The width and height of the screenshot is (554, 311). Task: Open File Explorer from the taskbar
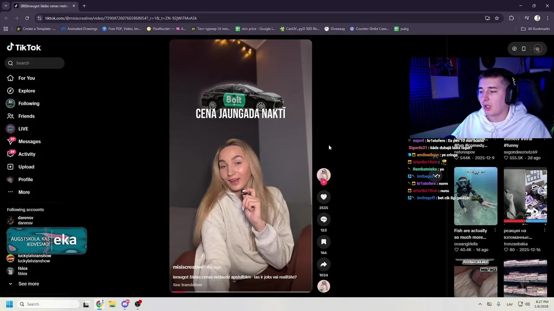click(112, 304)
